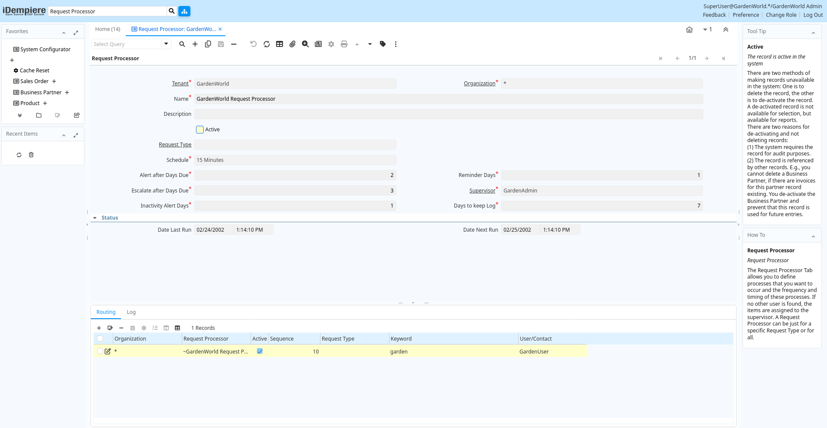
Task: Open the Select Query dropdown
Action: [x=166, y=44]
